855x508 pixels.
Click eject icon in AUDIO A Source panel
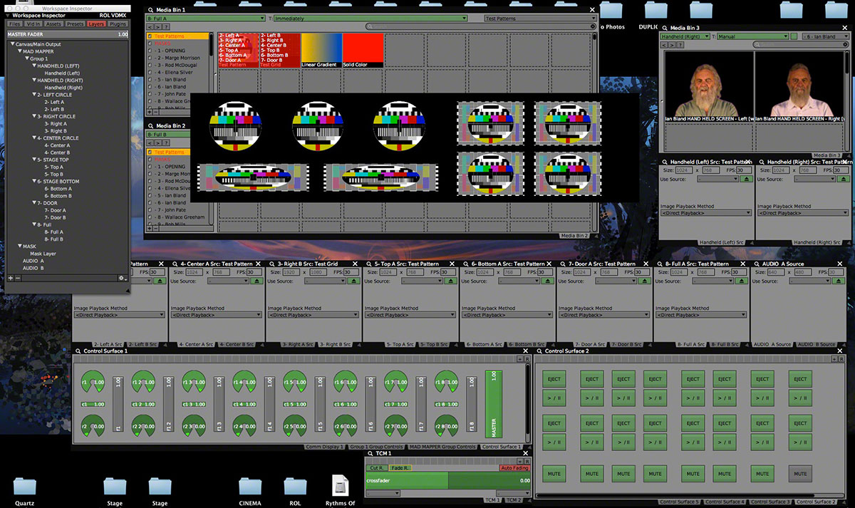(838, 281)
